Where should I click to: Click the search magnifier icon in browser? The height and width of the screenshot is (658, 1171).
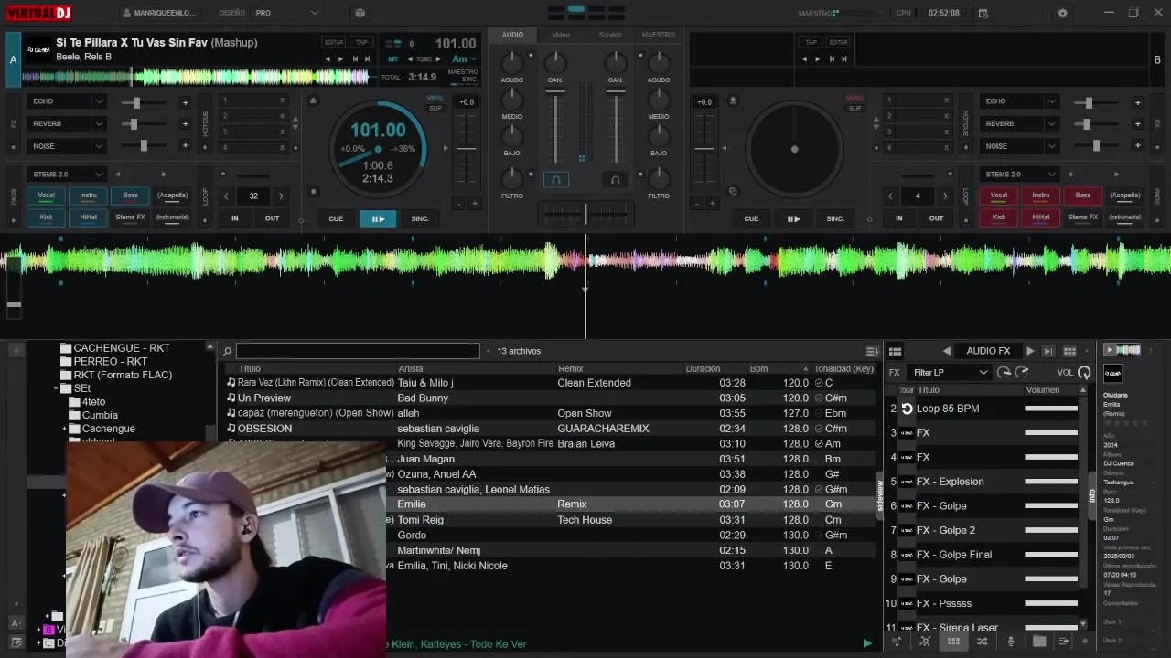tap(228, 351)
